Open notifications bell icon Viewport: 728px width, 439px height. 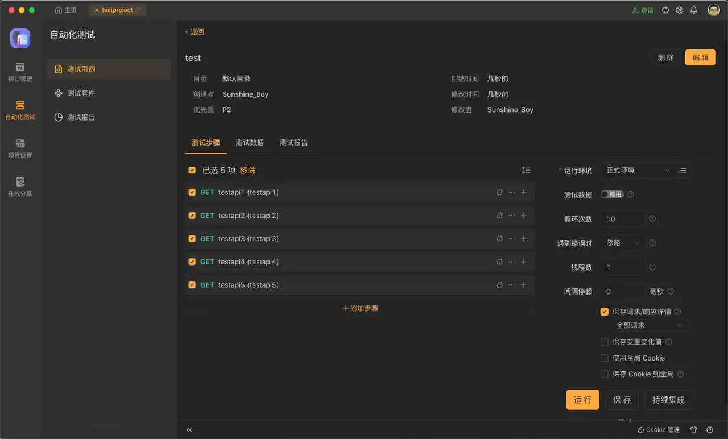click(x=693, y=10)
